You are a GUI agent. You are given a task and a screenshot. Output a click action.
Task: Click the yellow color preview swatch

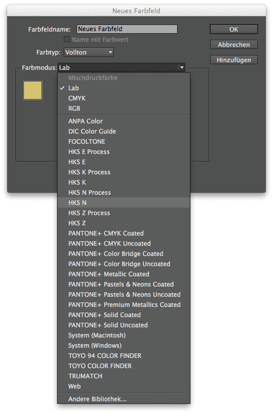pyautogui.click(x=33, y=90)
